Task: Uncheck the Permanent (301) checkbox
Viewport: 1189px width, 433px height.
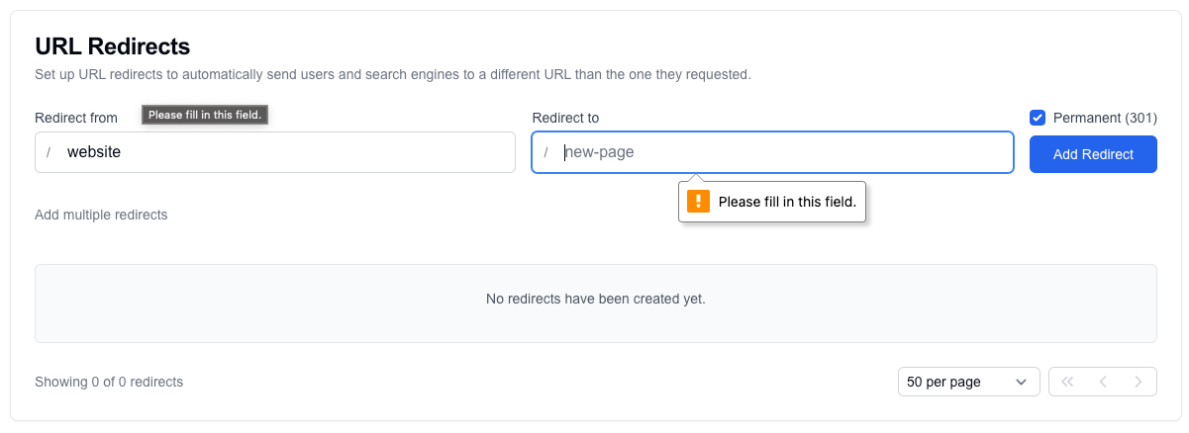Action: pos(1038,118)
